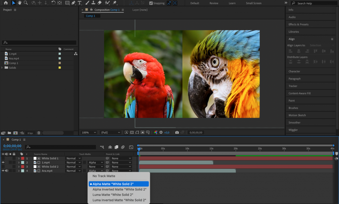Click the red label swatch of White Solid 1

(23, 158)
